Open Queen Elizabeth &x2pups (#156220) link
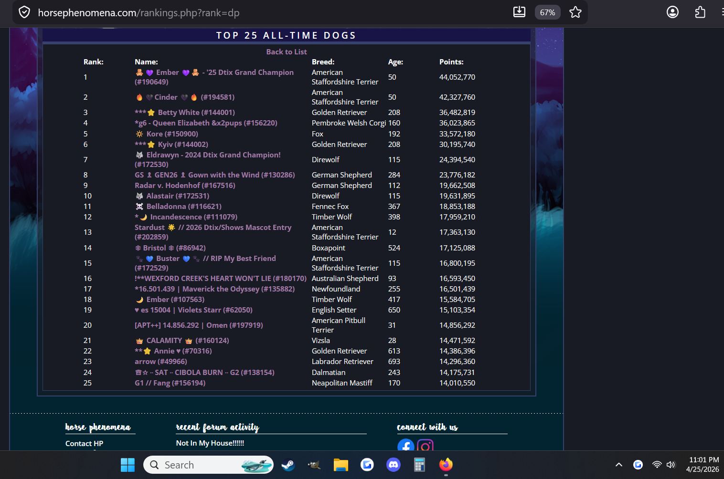 pyautogui.click(x=206, y=123)
